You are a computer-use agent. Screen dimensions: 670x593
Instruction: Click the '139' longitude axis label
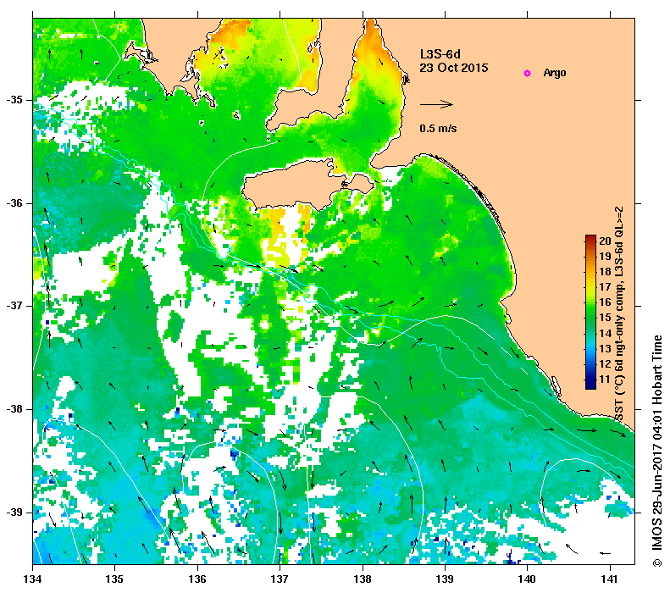446,579
